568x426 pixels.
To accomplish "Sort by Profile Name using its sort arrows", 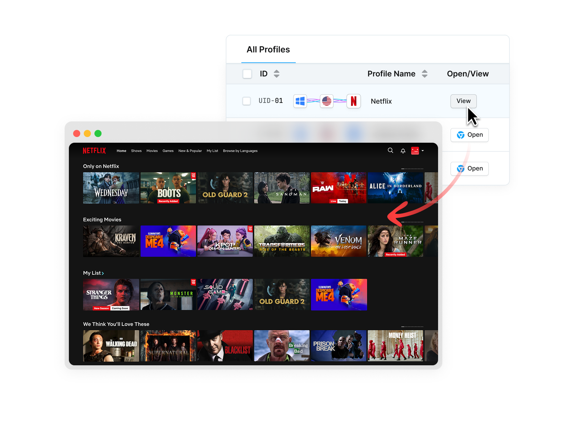I will click(x=425, y=73).
